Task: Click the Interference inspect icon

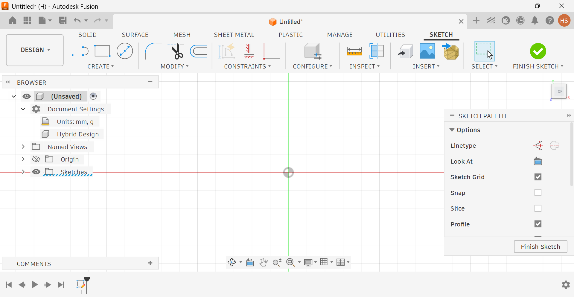Action: coord(377,51)
